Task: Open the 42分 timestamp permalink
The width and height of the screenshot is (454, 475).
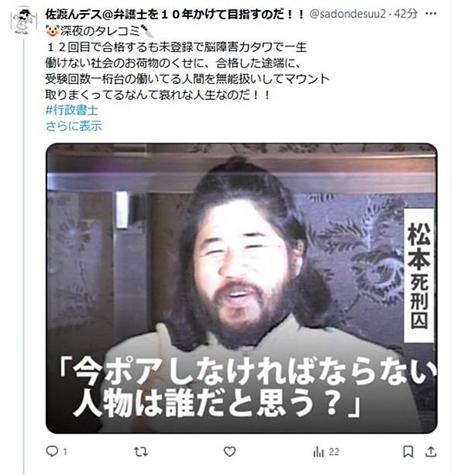Action: coord(406,14)
